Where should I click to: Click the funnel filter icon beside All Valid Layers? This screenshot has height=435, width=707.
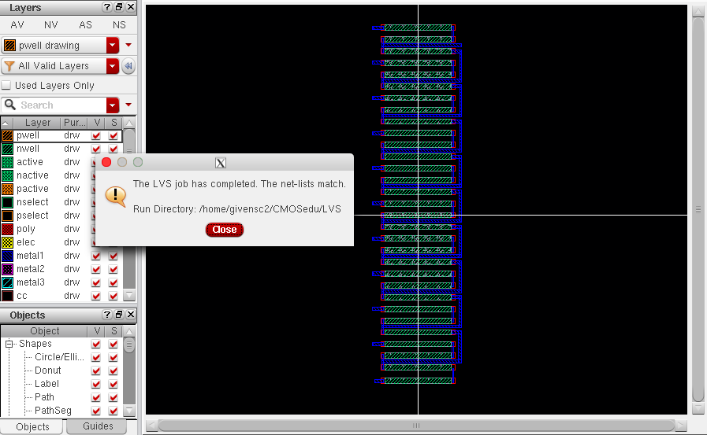point(9,66)
